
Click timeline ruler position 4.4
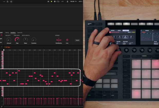point(80,50)
